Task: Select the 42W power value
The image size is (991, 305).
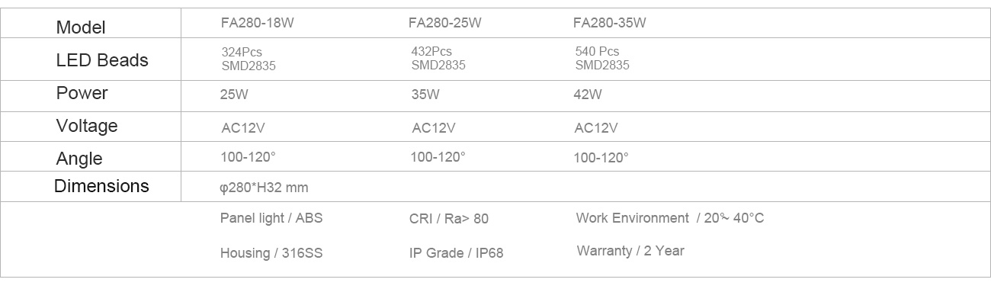Action: tap(588, 95)
